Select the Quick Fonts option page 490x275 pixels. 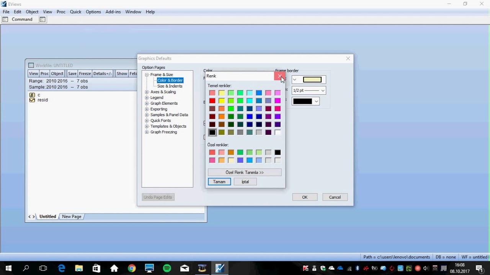point(160,121)
